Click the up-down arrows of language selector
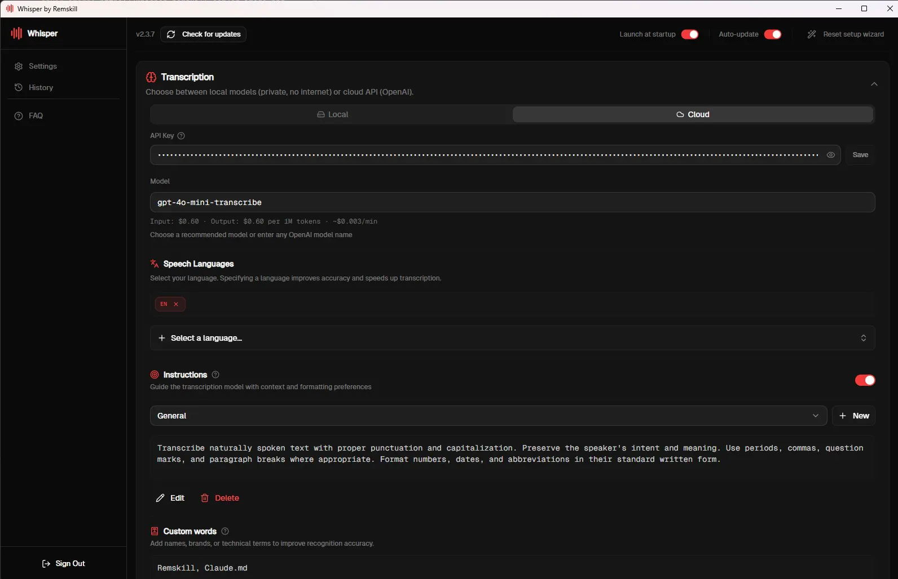Image resolution: width=898 pixels, height=579 pixels. (x=864, y=338)
